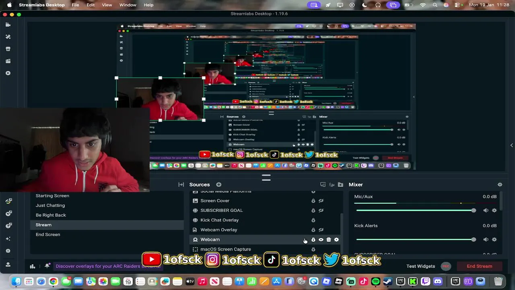Adjust the Kick Alerts volume slider
The width and height of the screenshot is (515, 290).
click(416, 239)
